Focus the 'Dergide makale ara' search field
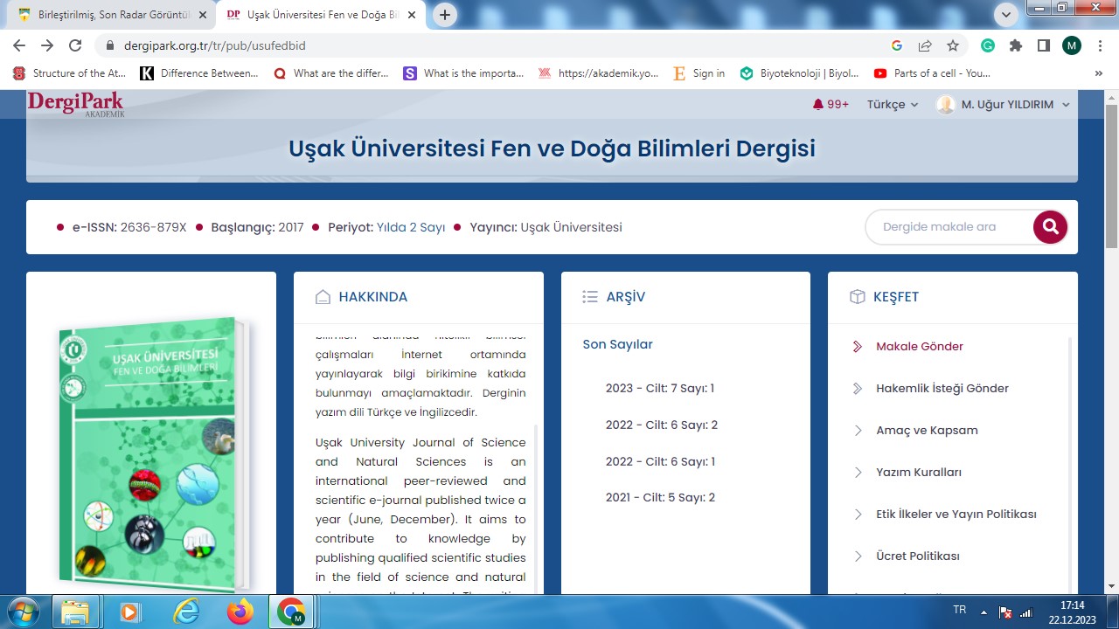1119x629 pixels. tap(949, 227)
